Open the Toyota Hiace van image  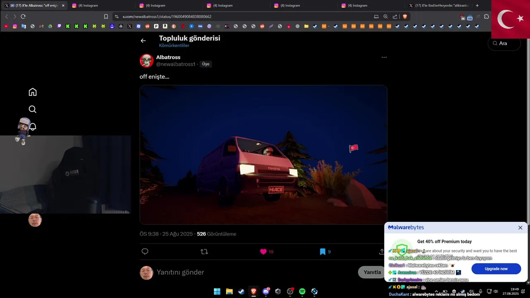(263, 155)
